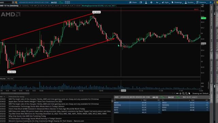Open news story about Apple Bans TikTok
Image resolution: width=218 pixels, height=123 pixels.
(35, 101)
